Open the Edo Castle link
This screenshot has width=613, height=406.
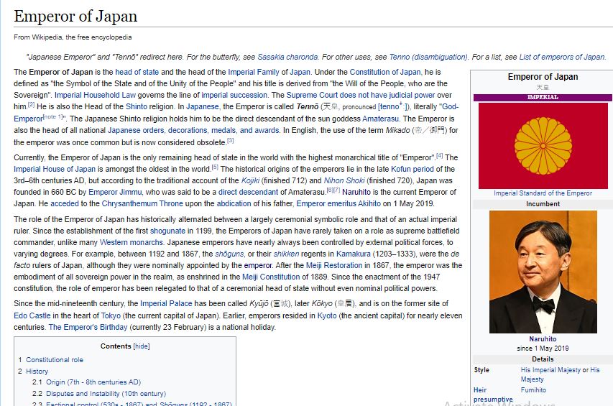tap(32, 315)
